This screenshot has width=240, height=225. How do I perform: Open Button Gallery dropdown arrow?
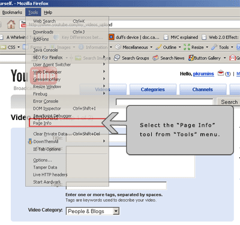(x=224, y=58)
